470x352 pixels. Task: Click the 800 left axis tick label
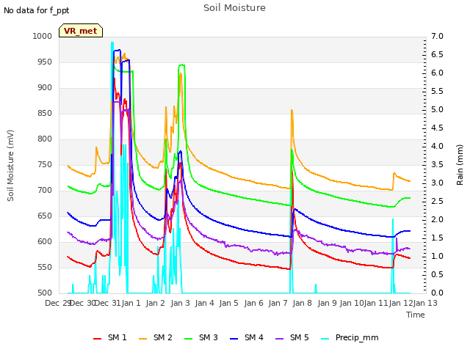tap(45, 139)
